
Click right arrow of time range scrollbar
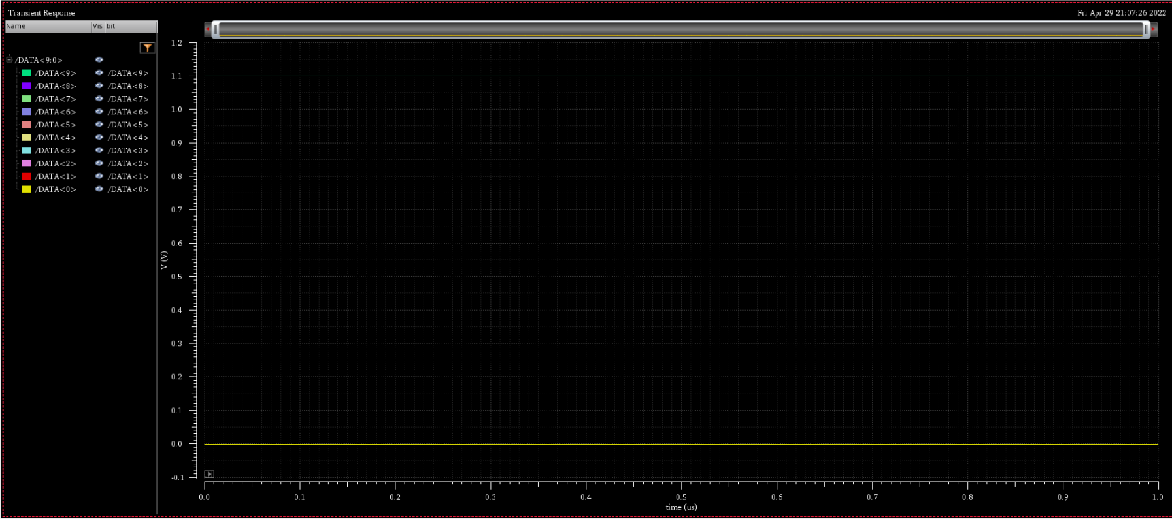coord(1154,29)
